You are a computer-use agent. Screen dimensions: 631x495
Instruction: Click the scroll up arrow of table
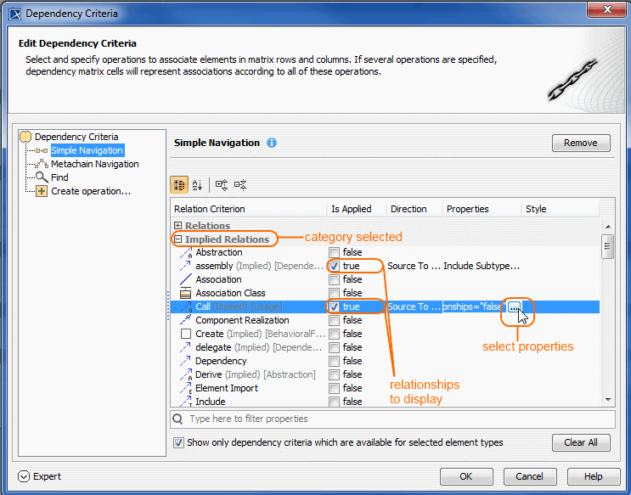point(608,227)
